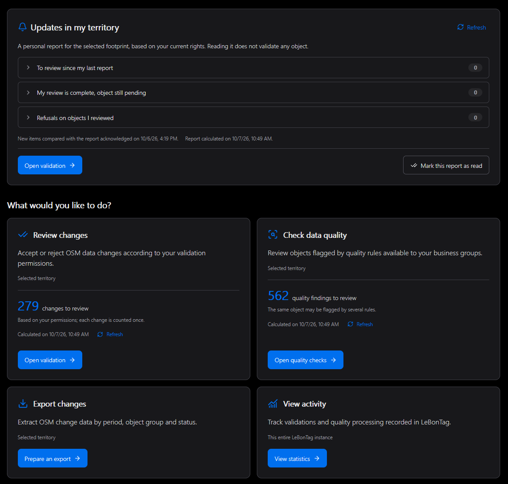Open quality checks
508x484 pixels.
[306, 360]
